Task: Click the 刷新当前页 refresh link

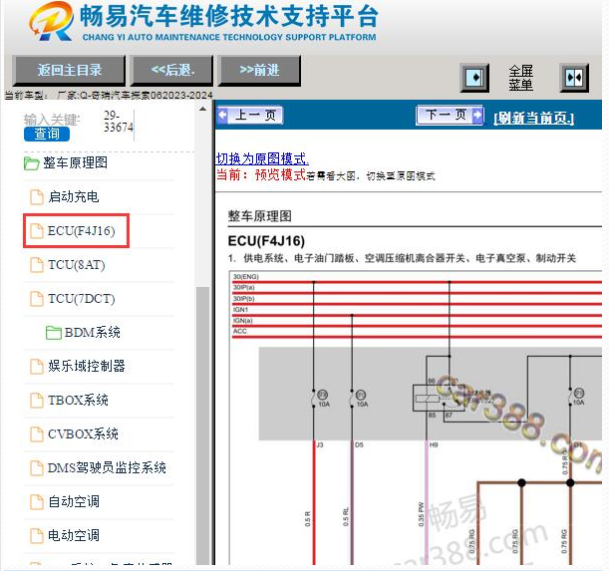Action: click(533, 118)
